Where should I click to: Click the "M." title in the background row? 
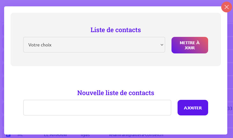(x=20, y=135)
